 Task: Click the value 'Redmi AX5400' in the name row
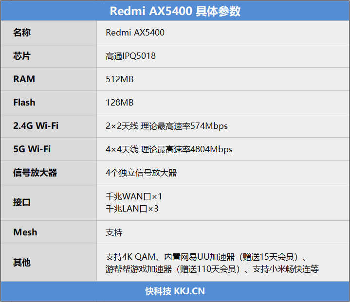[135, 33]
